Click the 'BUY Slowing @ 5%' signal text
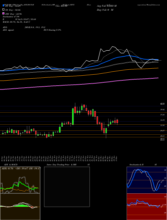This screenshot has height=220, width=167. pyautogui.click(x=52, y=30)
